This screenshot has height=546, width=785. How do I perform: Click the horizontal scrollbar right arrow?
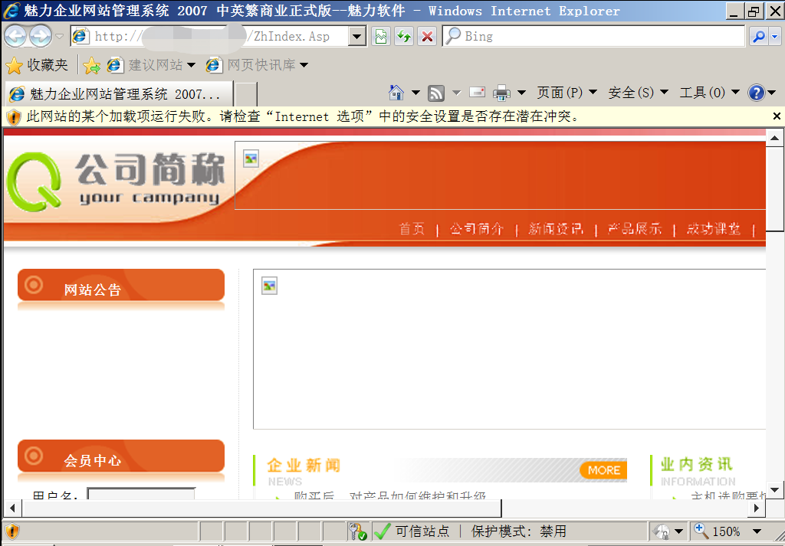[757, 508]
